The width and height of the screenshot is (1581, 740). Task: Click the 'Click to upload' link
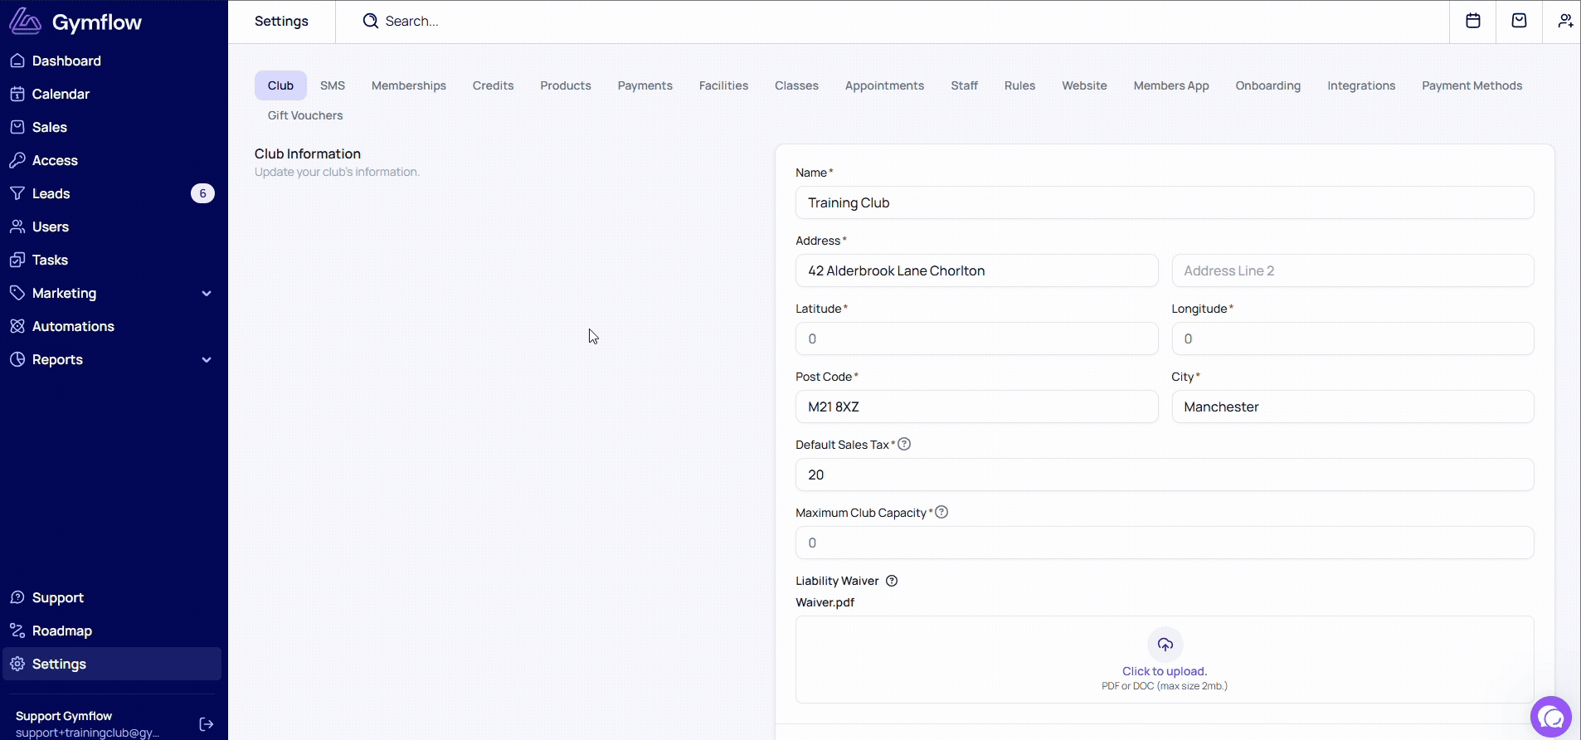(x=1164, y=671)
